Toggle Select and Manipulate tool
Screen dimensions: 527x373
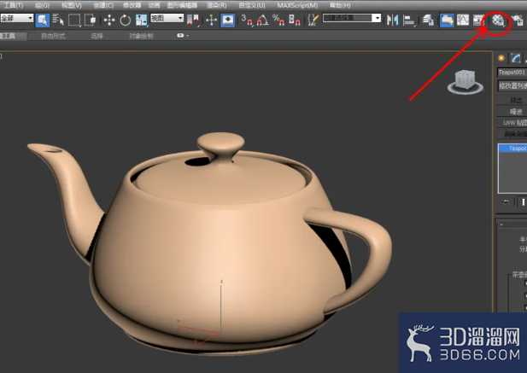212,20
